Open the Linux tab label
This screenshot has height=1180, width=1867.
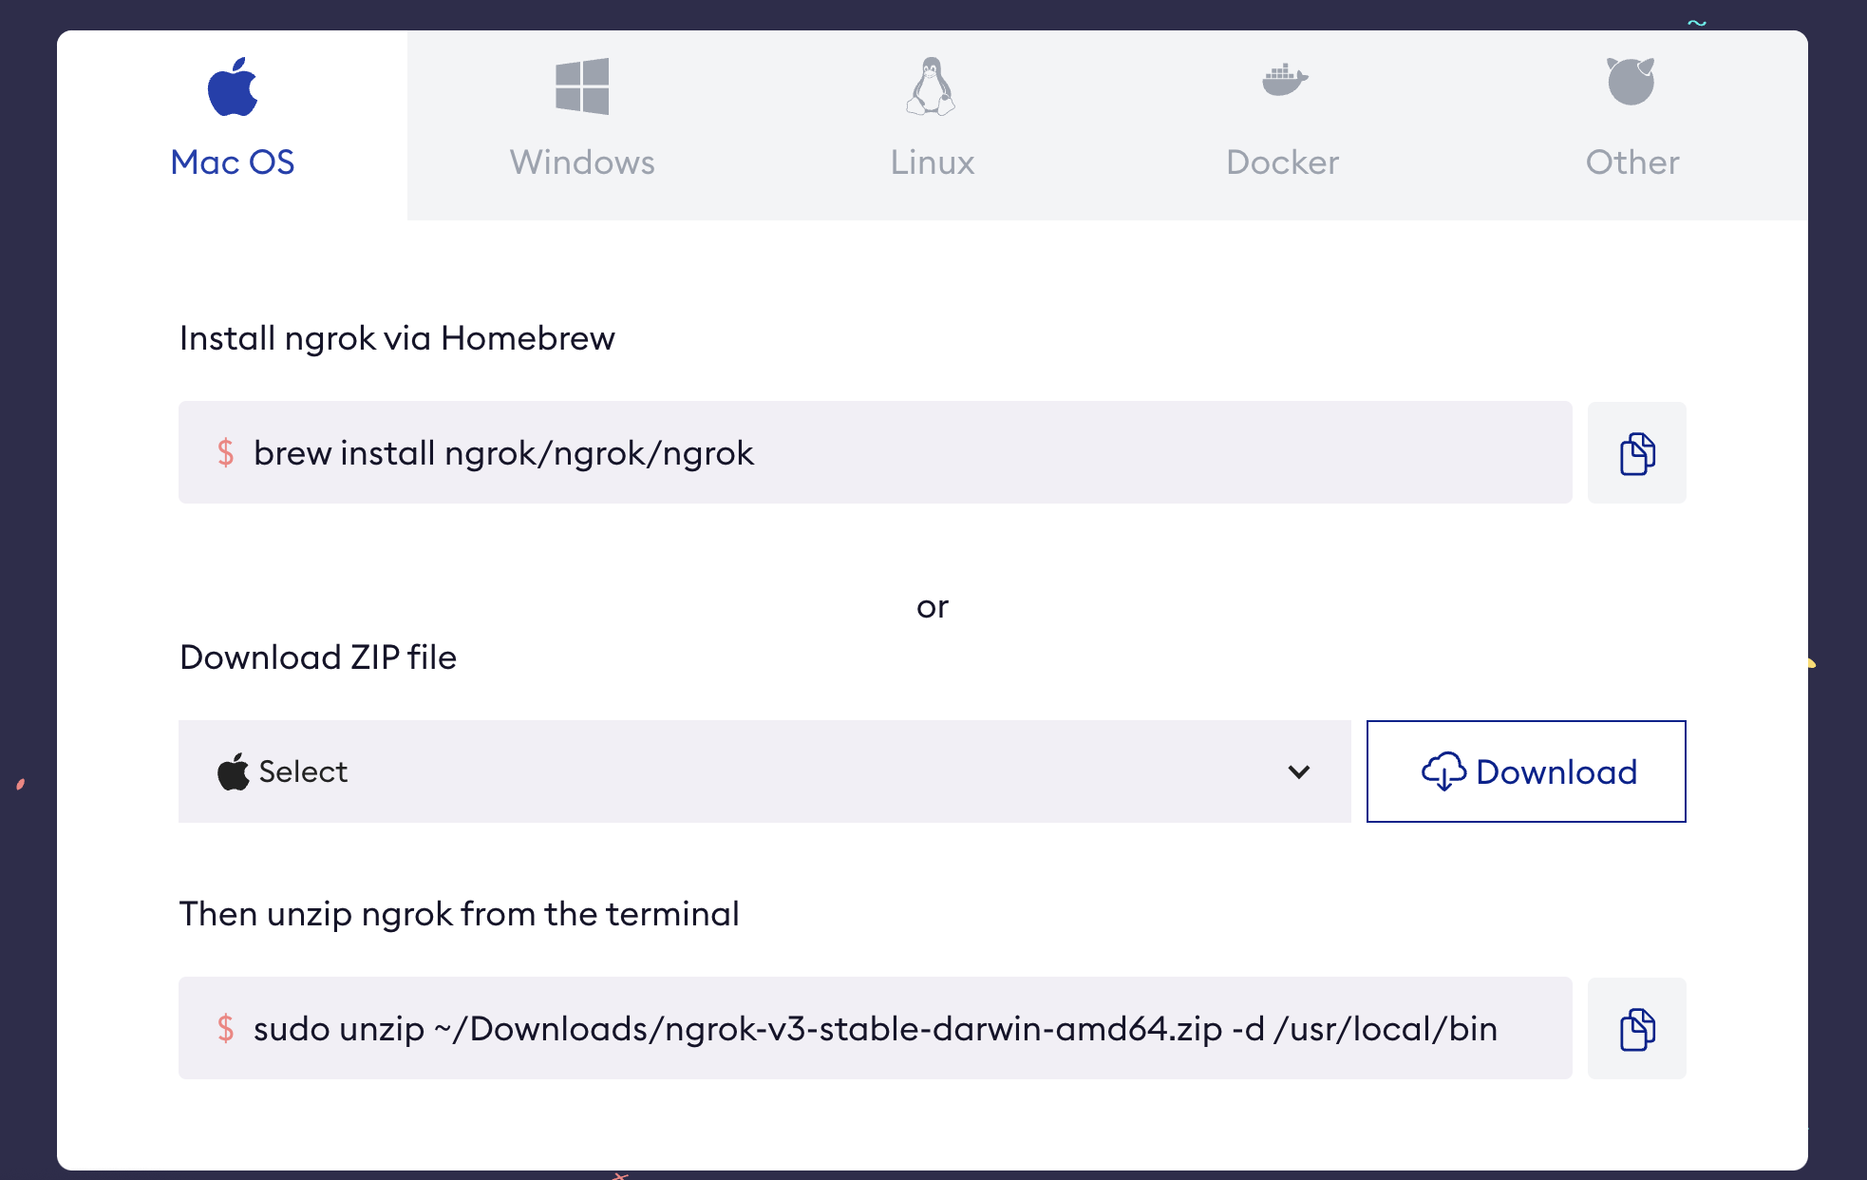click(932, 162)
